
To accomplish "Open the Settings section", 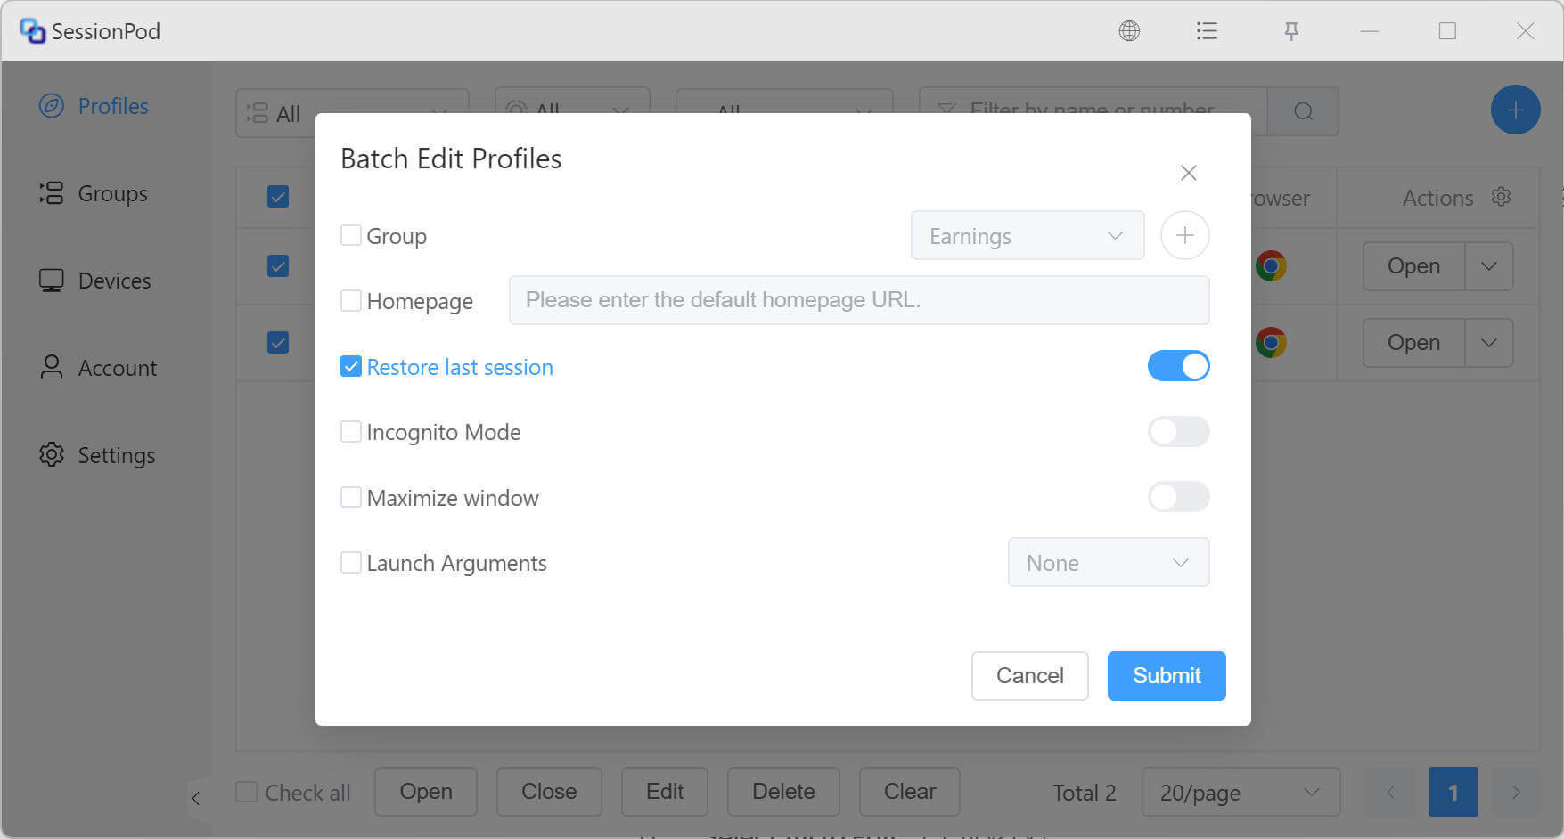I will tap(97, 455).
